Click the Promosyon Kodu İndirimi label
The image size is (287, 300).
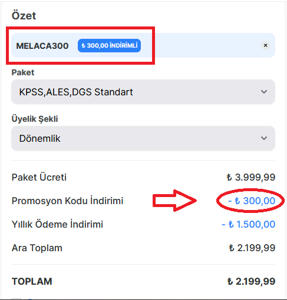67,201
